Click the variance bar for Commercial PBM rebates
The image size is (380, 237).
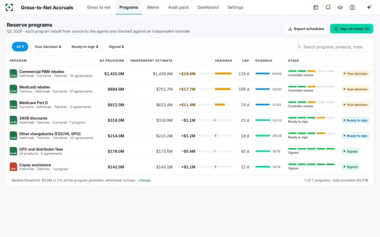pyautogui.click(x=215, y=74)
